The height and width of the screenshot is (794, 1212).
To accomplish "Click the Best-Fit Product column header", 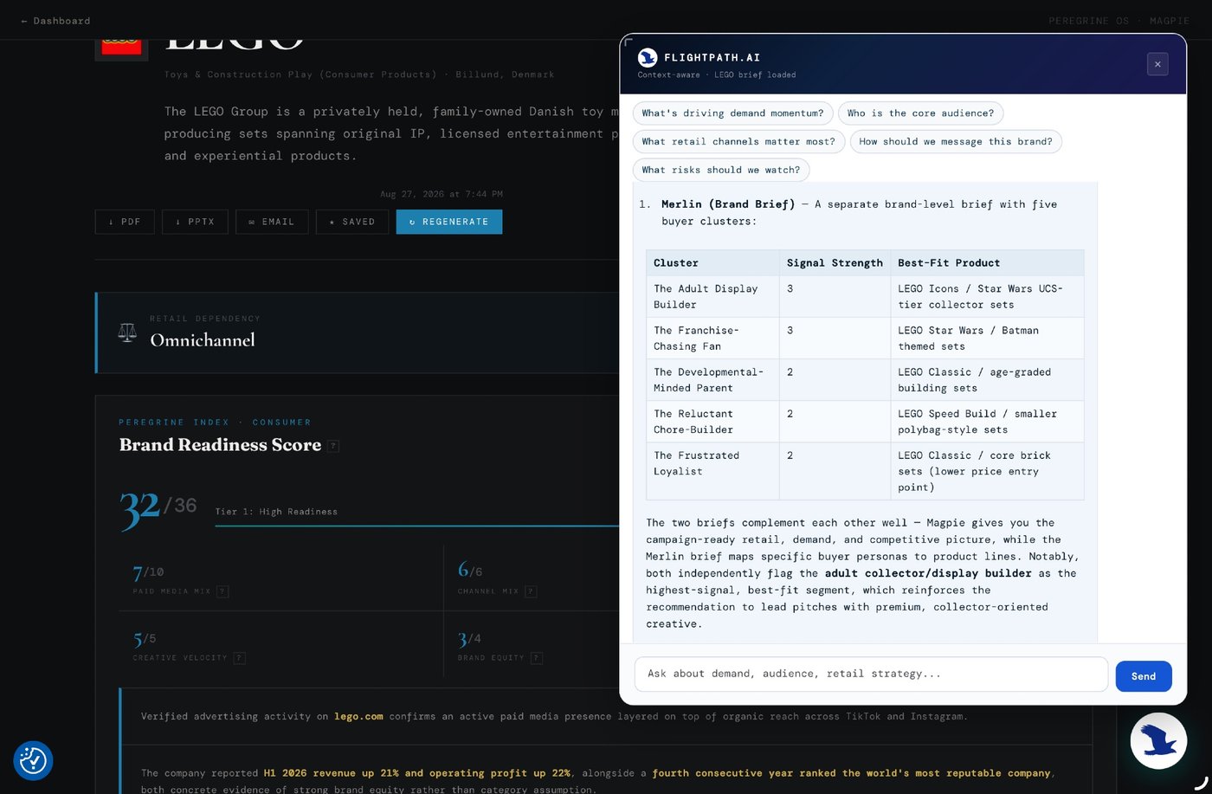I will 987,263.
